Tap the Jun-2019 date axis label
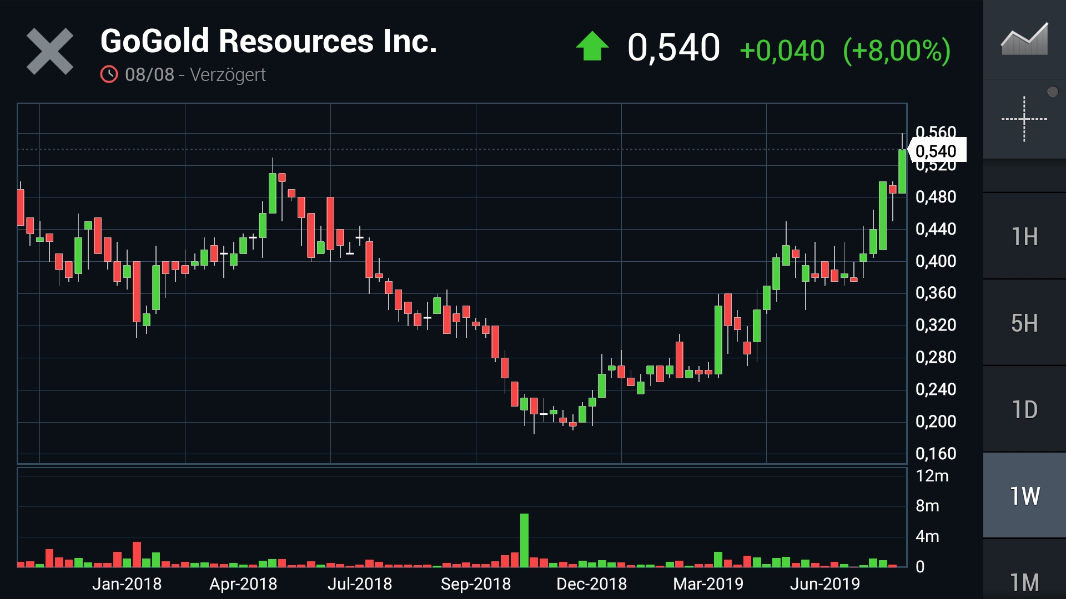Screen dimensions: 1066x599 point(824,583)
